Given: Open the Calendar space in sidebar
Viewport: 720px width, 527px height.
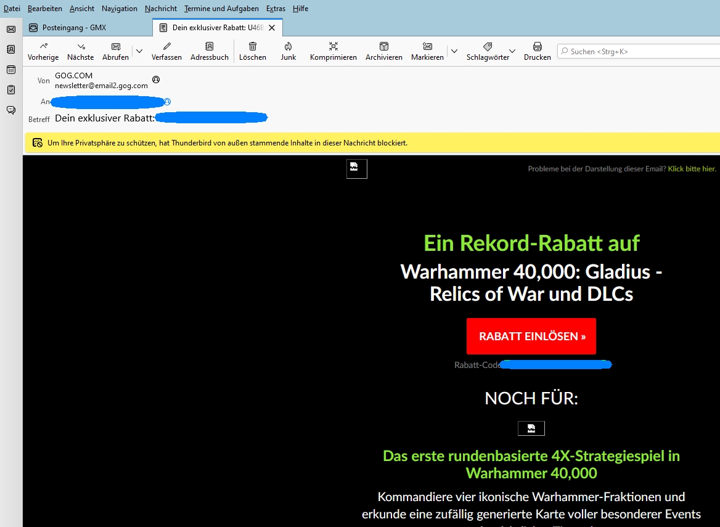Looking at the screenshot, I should tap(11, 70).
